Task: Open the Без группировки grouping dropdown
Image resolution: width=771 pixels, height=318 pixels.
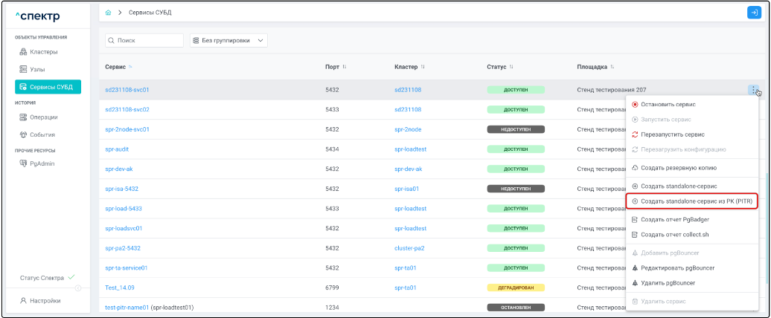Action: click(228, 40)
